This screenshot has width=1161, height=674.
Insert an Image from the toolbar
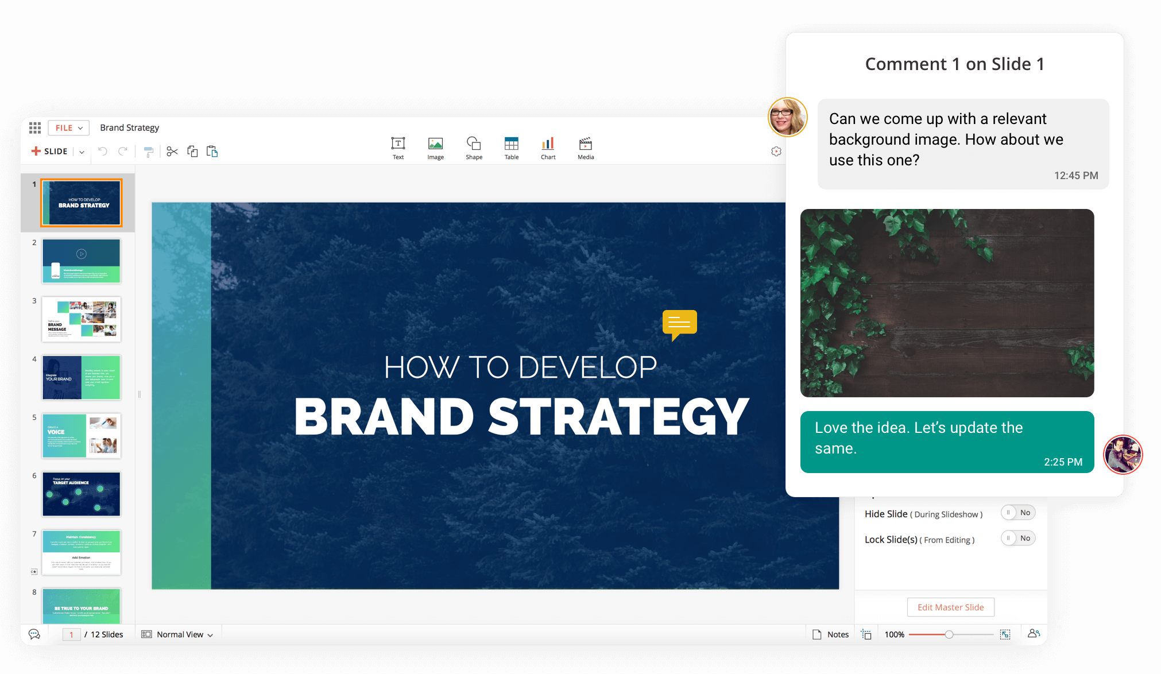tap(435, 144)
